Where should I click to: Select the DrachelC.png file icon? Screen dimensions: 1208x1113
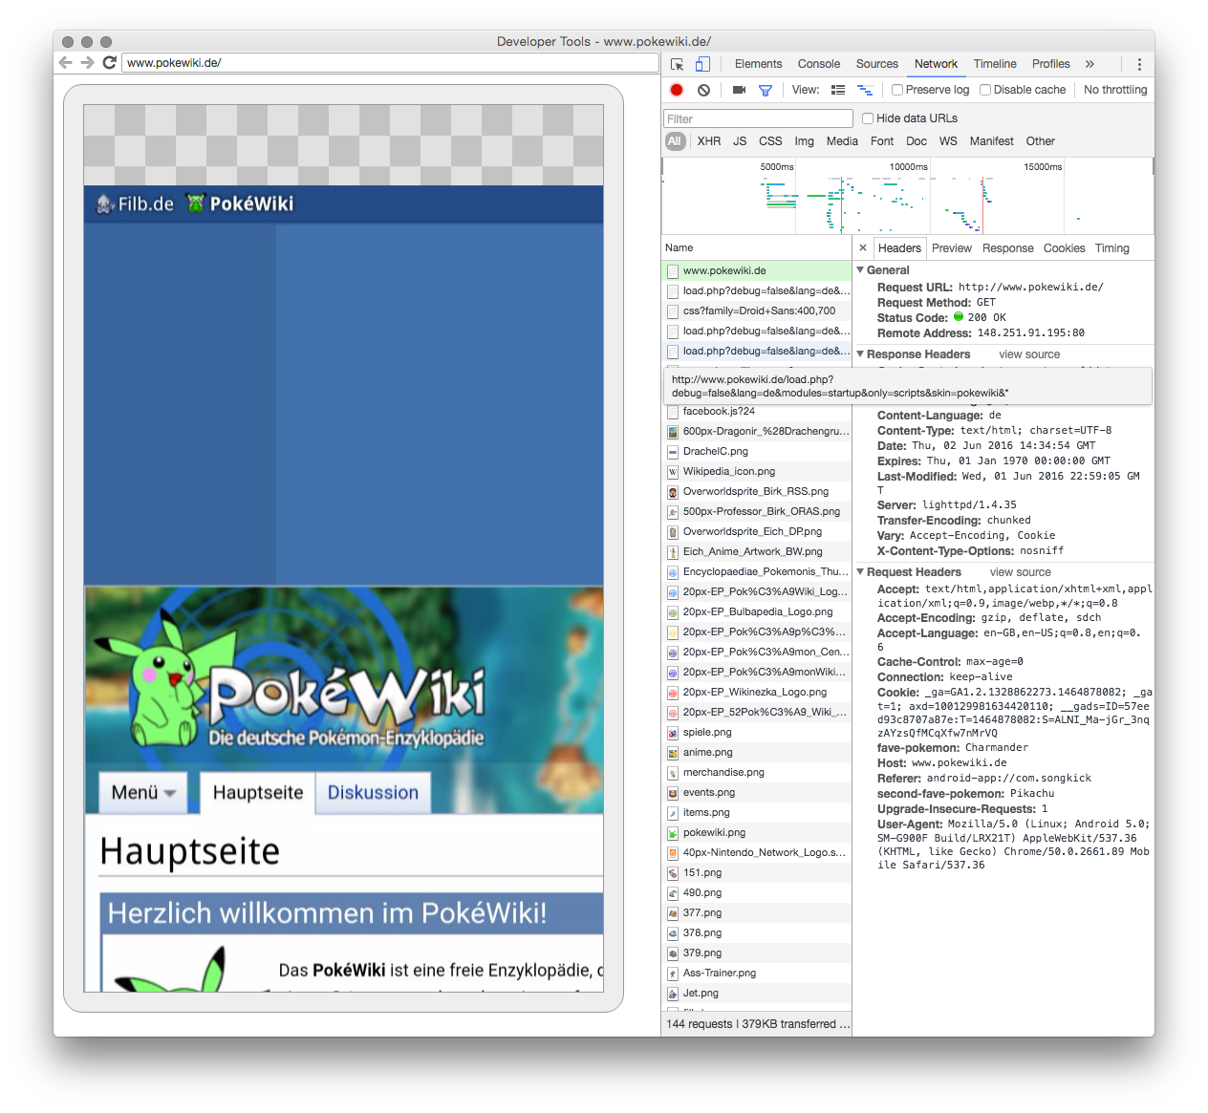tap(673, 452)
